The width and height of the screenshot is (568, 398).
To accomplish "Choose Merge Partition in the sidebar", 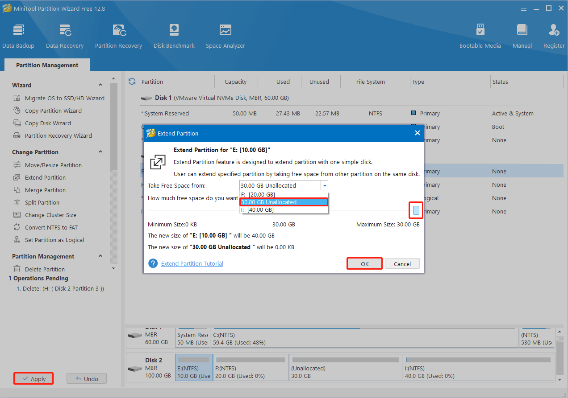I will coord(45,190).
